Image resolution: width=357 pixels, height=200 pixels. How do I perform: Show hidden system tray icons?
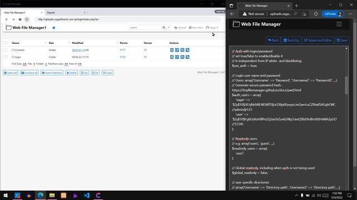(x=296, y=195)
